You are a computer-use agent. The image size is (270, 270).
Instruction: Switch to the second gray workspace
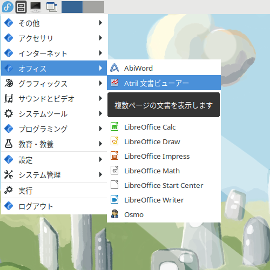coord(94,7)
